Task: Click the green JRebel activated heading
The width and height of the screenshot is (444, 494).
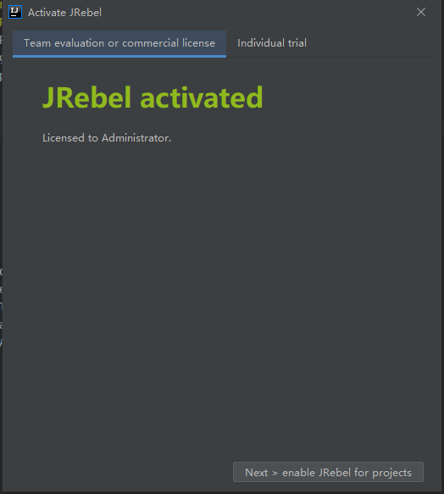Action: [153, 97]
